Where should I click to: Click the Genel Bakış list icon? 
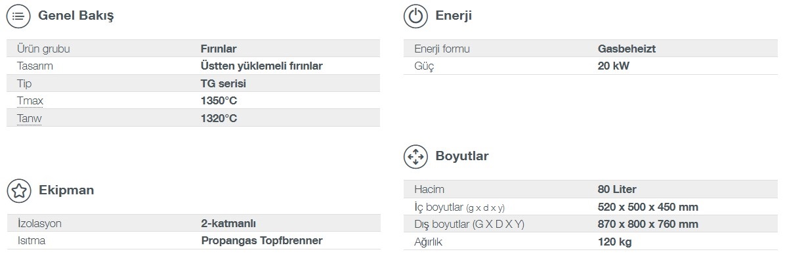(x=18, y=16)
